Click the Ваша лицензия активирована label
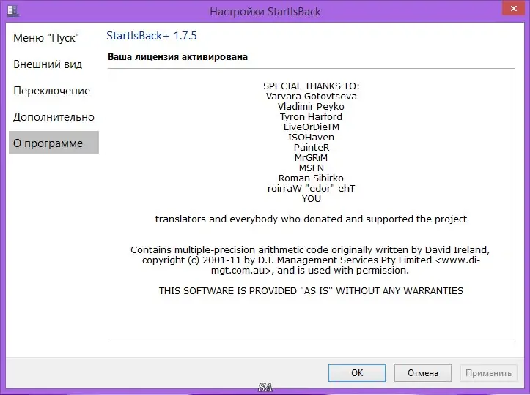 (178, 56)
